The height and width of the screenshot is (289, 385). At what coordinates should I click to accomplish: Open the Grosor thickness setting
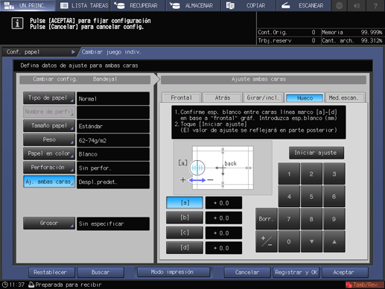(49, 223)
